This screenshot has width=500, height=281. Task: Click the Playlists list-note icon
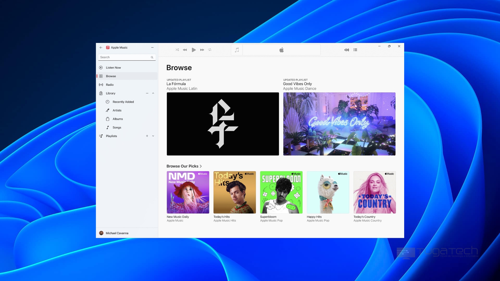(x=101, y=136)
